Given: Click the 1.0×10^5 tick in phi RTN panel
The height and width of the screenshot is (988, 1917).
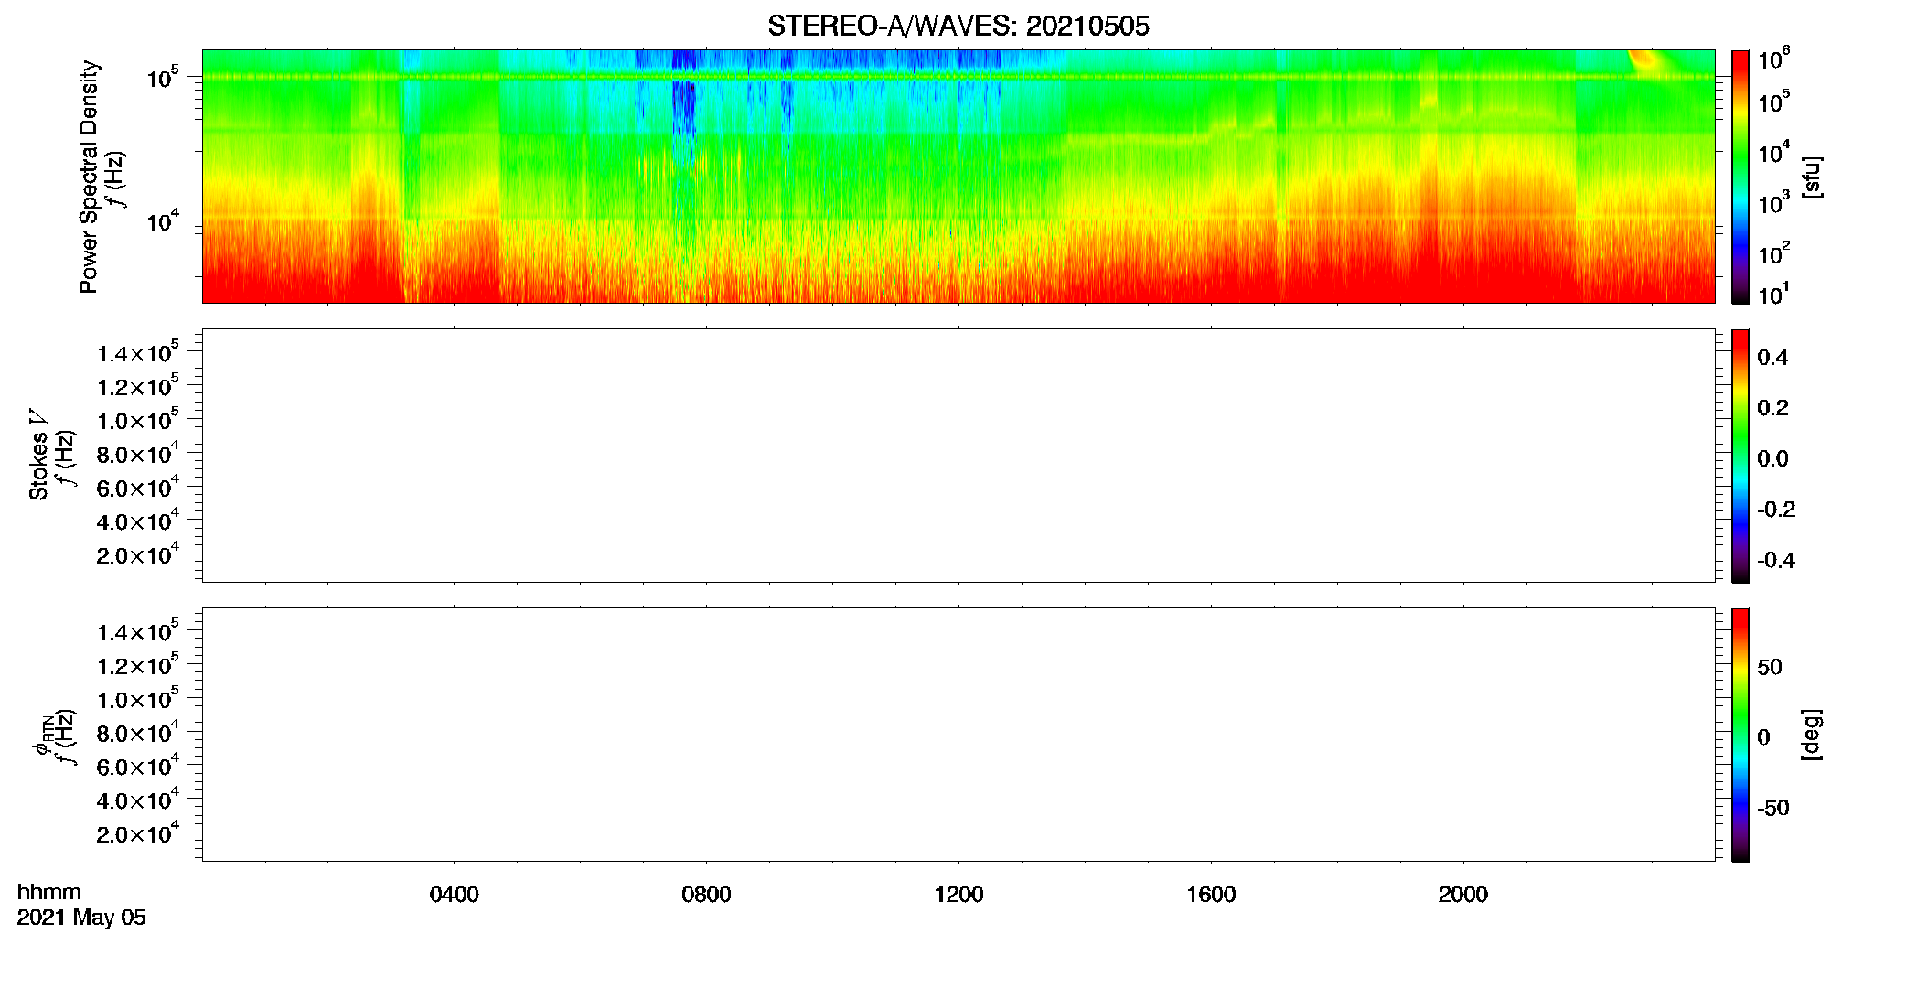Looking at the screenshot, I should pyautogui.click(x=138, y=698).
